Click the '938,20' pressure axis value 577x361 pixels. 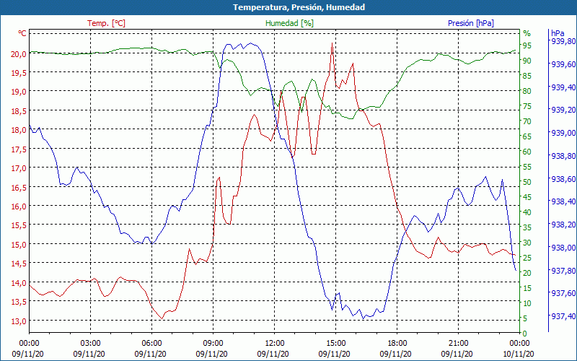[x=564, y=225]
